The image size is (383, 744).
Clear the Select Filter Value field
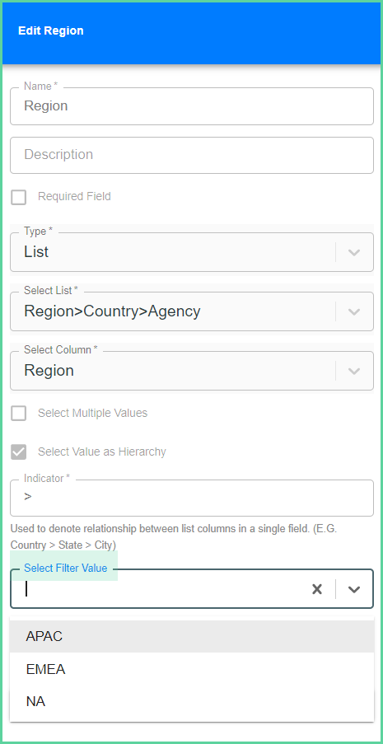(317, 589)
